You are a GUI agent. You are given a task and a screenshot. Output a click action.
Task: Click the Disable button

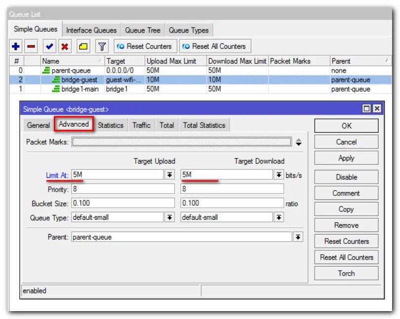(x=347, y=177)
